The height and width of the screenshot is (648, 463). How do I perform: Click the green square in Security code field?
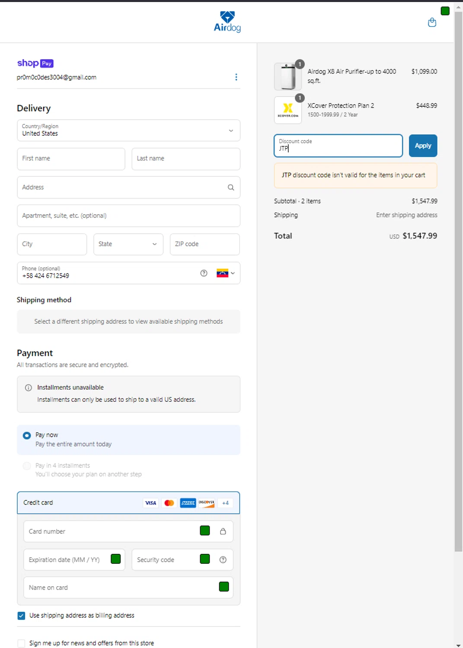205,559
